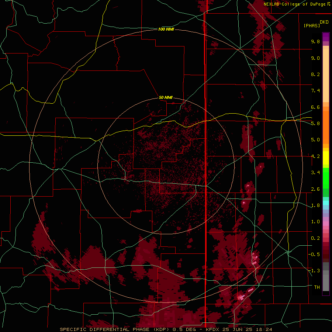Click the 9.8 value on the color scale

coord(315,41)
